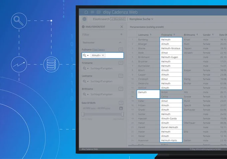This screenshot has width=227, height=159.
Task: Click the badge icon beside Birthname filter
Action: (x=121, y=89)
